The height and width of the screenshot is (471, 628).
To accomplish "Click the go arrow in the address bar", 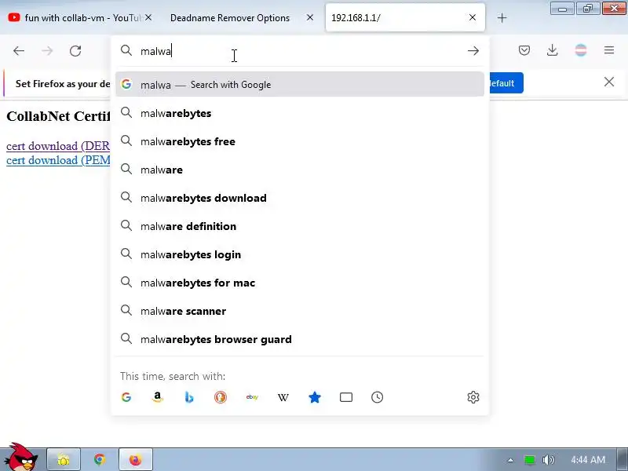I will (473, 51).
